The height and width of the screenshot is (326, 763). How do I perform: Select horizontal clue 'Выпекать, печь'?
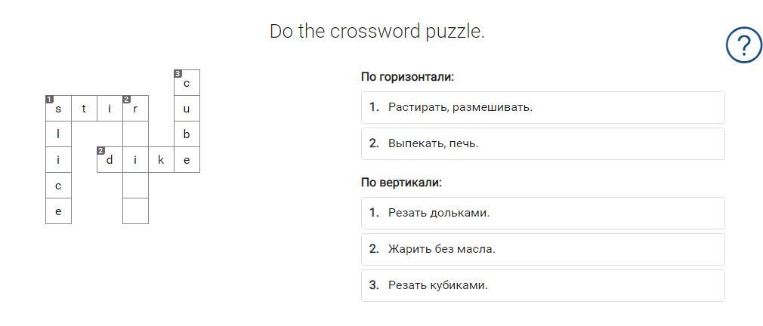(x=542, y=143)
